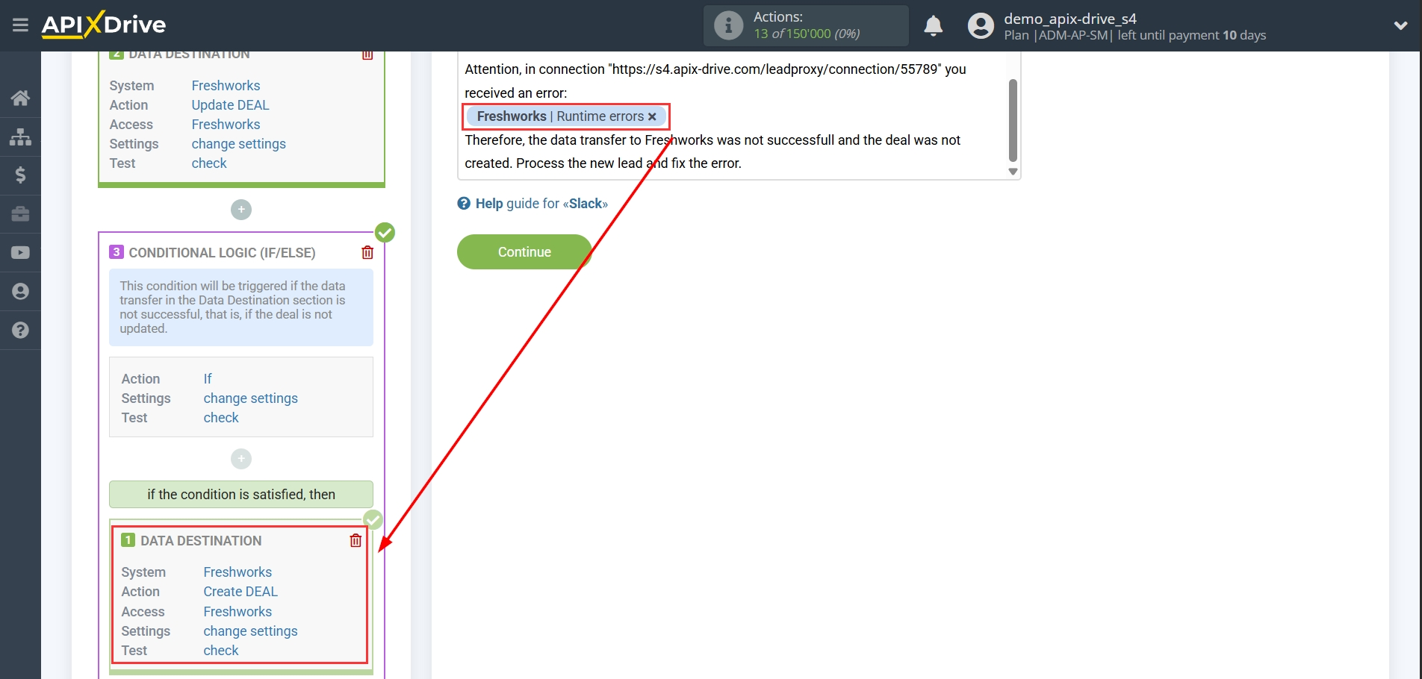Delete the Conditional Logic block
The image size is (1422, 679).
[x=367, y=252]
